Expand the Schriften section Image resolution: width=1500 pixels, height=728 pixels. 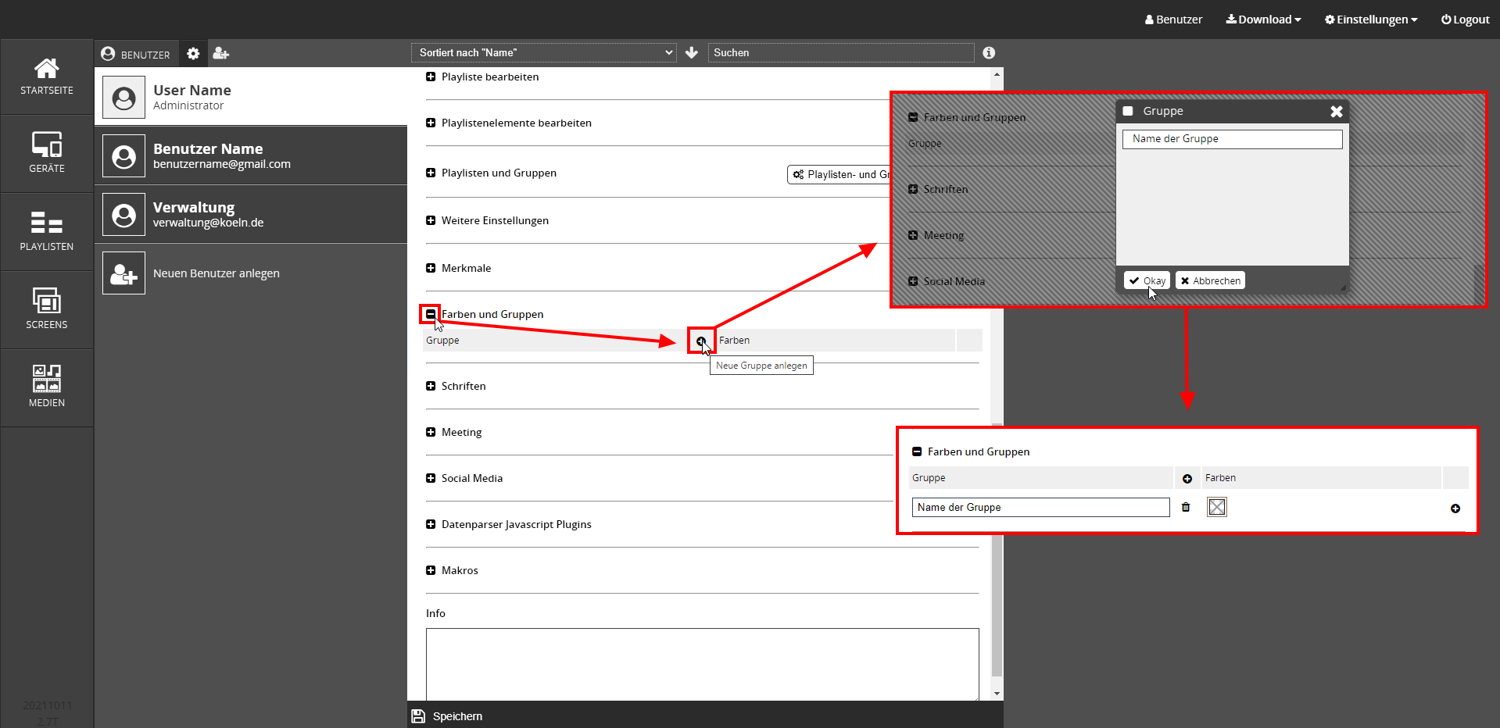[x=431, y=386]
